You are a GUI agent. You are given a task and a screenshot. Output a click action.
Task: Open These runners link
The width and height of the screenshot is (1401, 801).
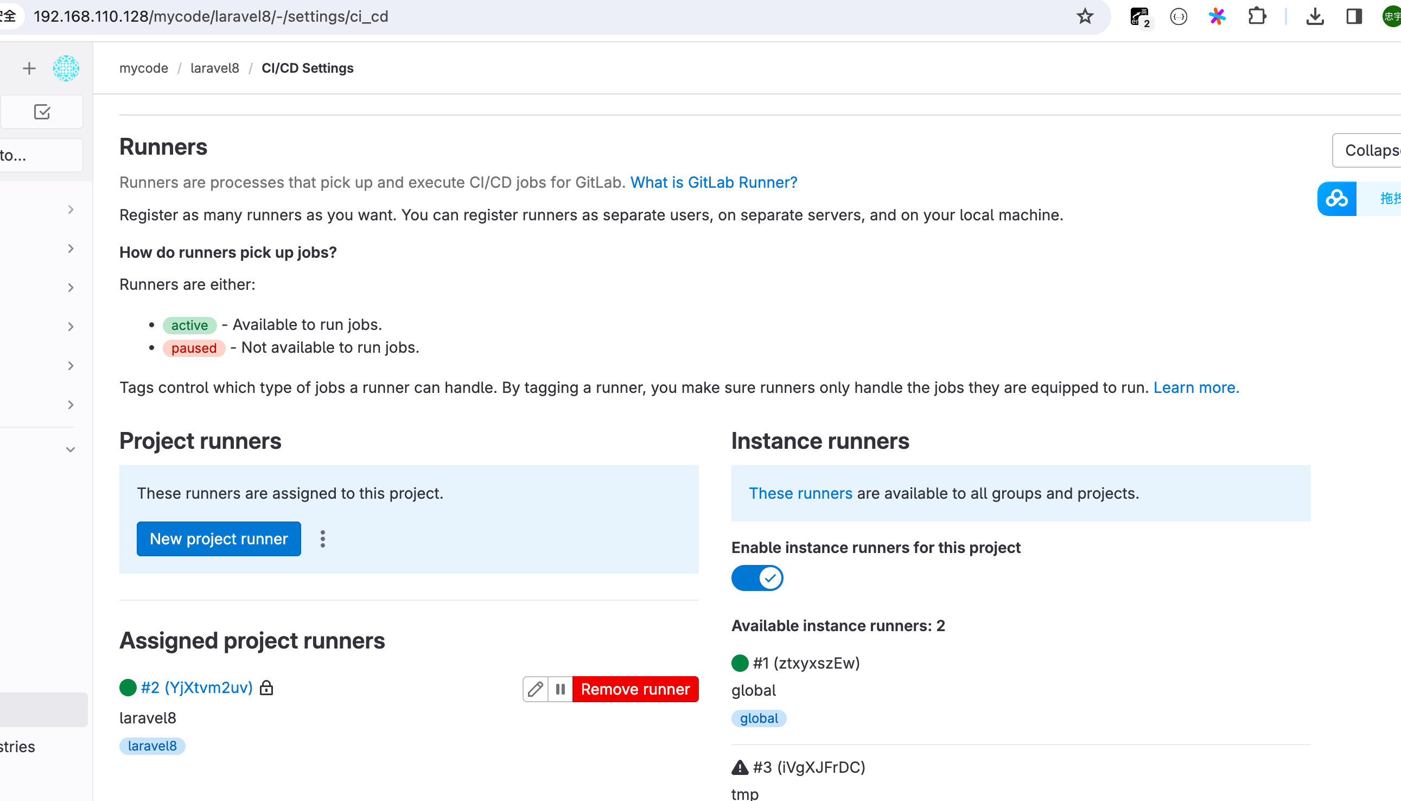pyautogui.click(x=800, y=493)
